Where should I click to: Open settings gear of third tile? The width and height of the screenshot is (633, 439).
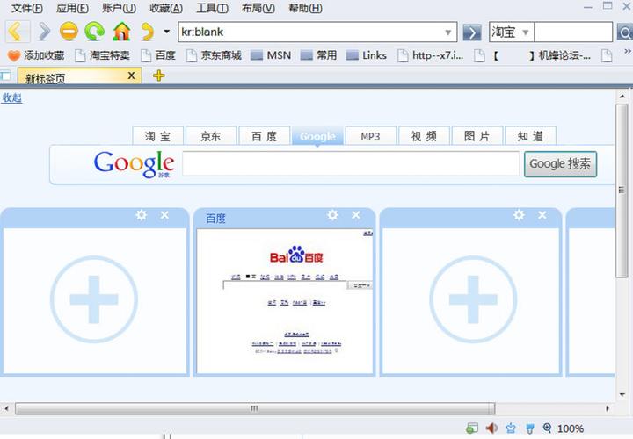pyautogui.click(x=519, y=215)
